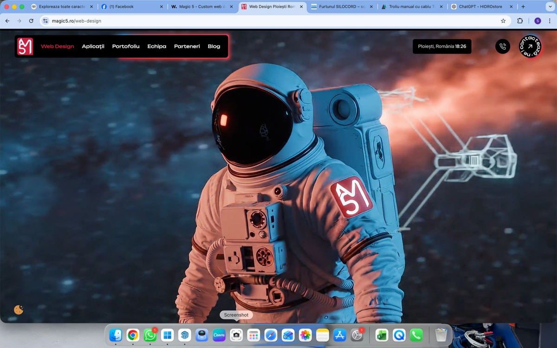Open a new browser tab

[523, 7]
